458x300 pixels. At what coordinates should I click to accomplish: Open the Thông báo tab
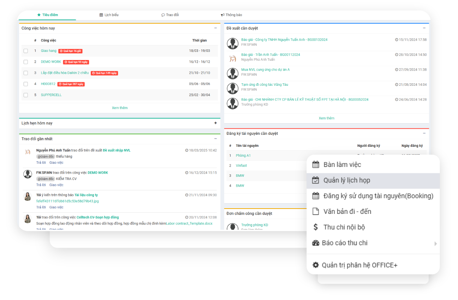231,15
